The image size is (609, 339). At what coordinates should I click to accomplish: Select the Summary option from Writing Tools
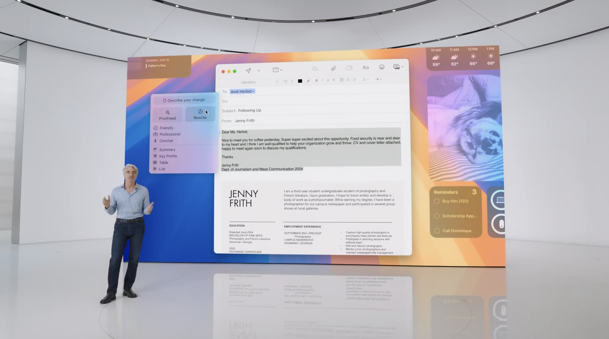coord(167,150)
